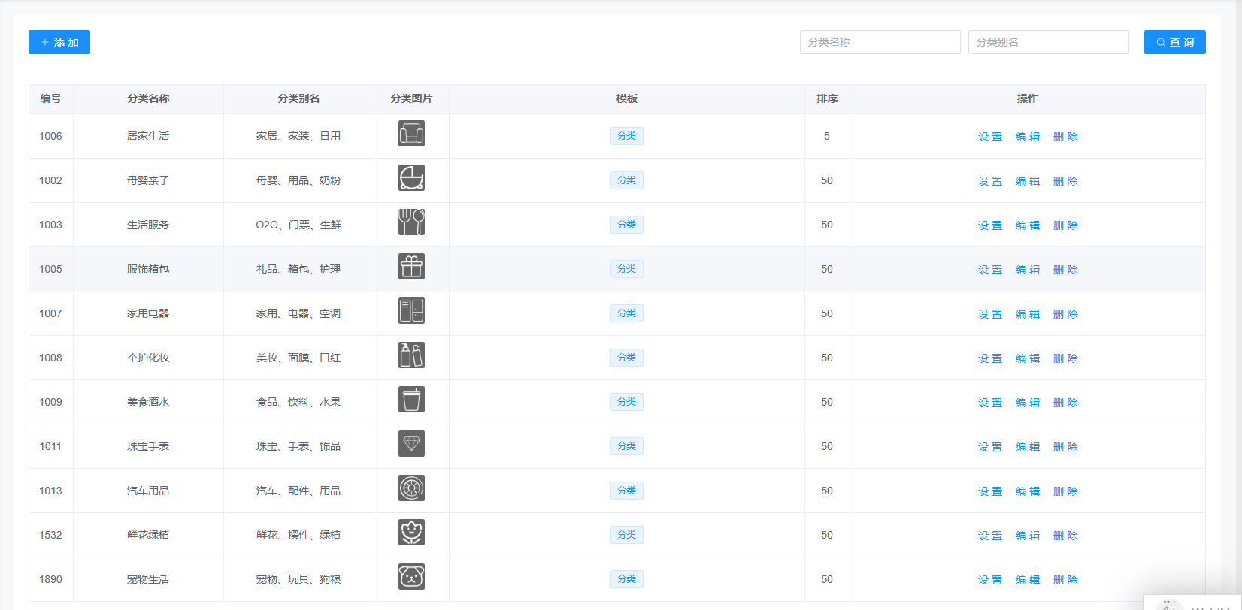
Task: Click 编辑 for 母婴亲子 row
Action: tap(1028, 181)
